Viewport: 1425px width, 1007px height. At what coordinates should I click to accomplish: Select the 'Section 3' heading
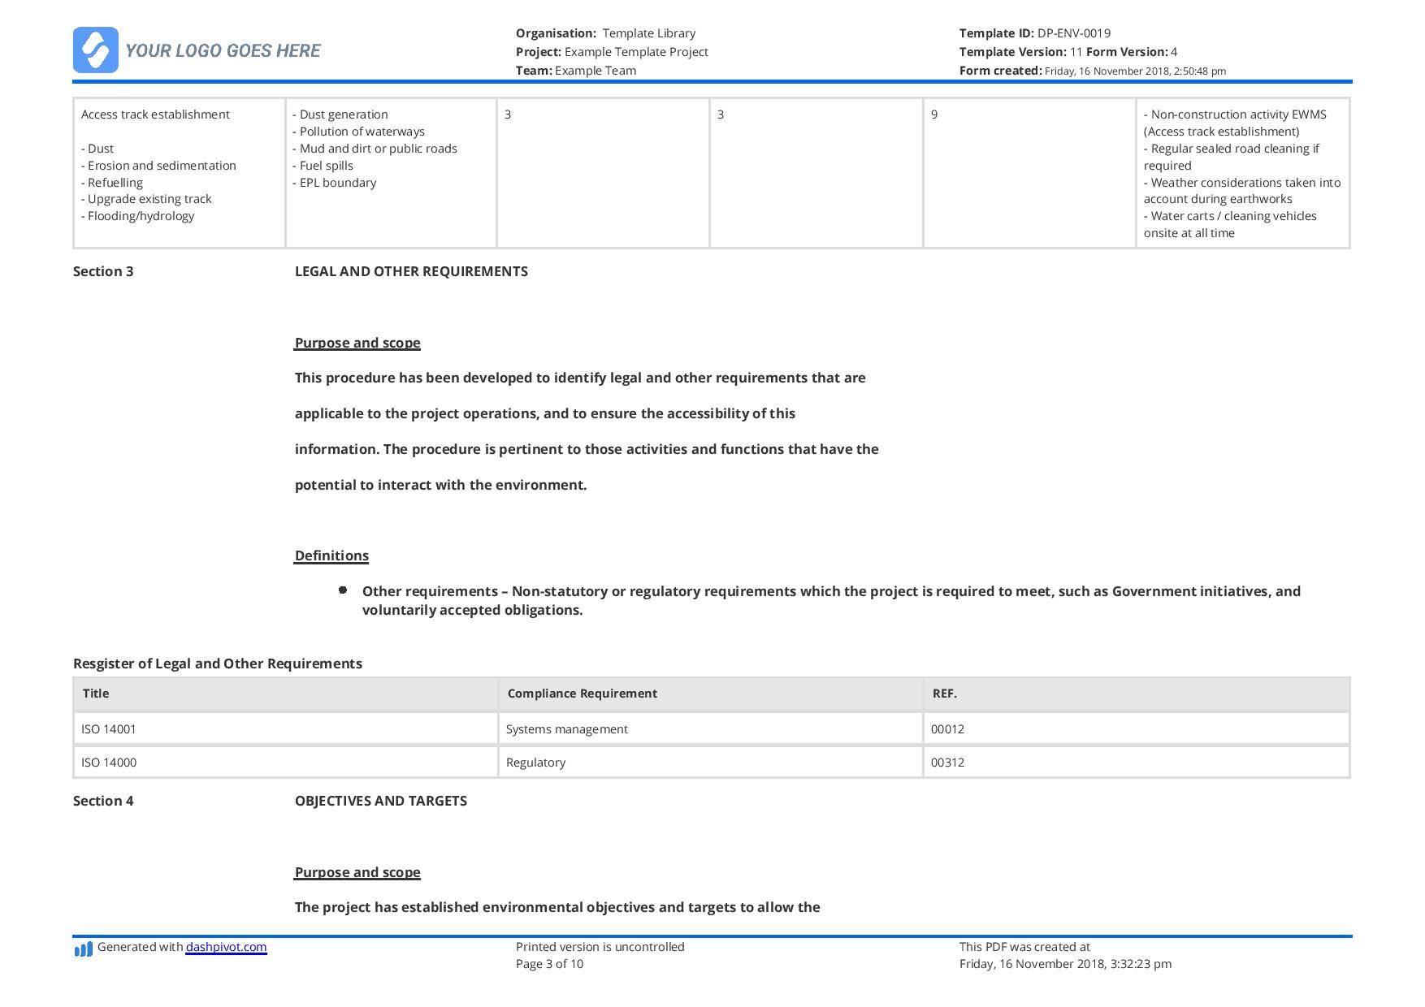coord(104,271)
